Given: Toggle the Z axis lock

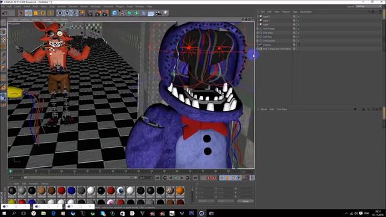Looking at the screenshot, I should coord(74,13).
